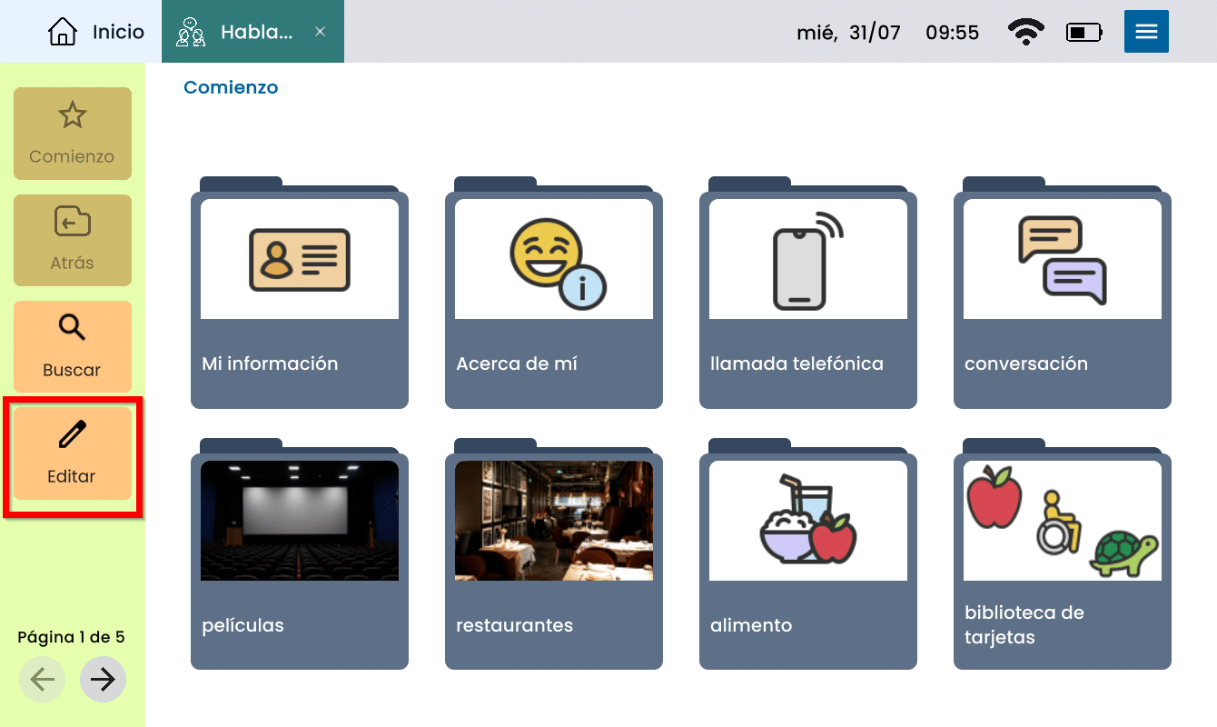Go to previous page with left arrow
1217x727 pixels.
point(42,679)
